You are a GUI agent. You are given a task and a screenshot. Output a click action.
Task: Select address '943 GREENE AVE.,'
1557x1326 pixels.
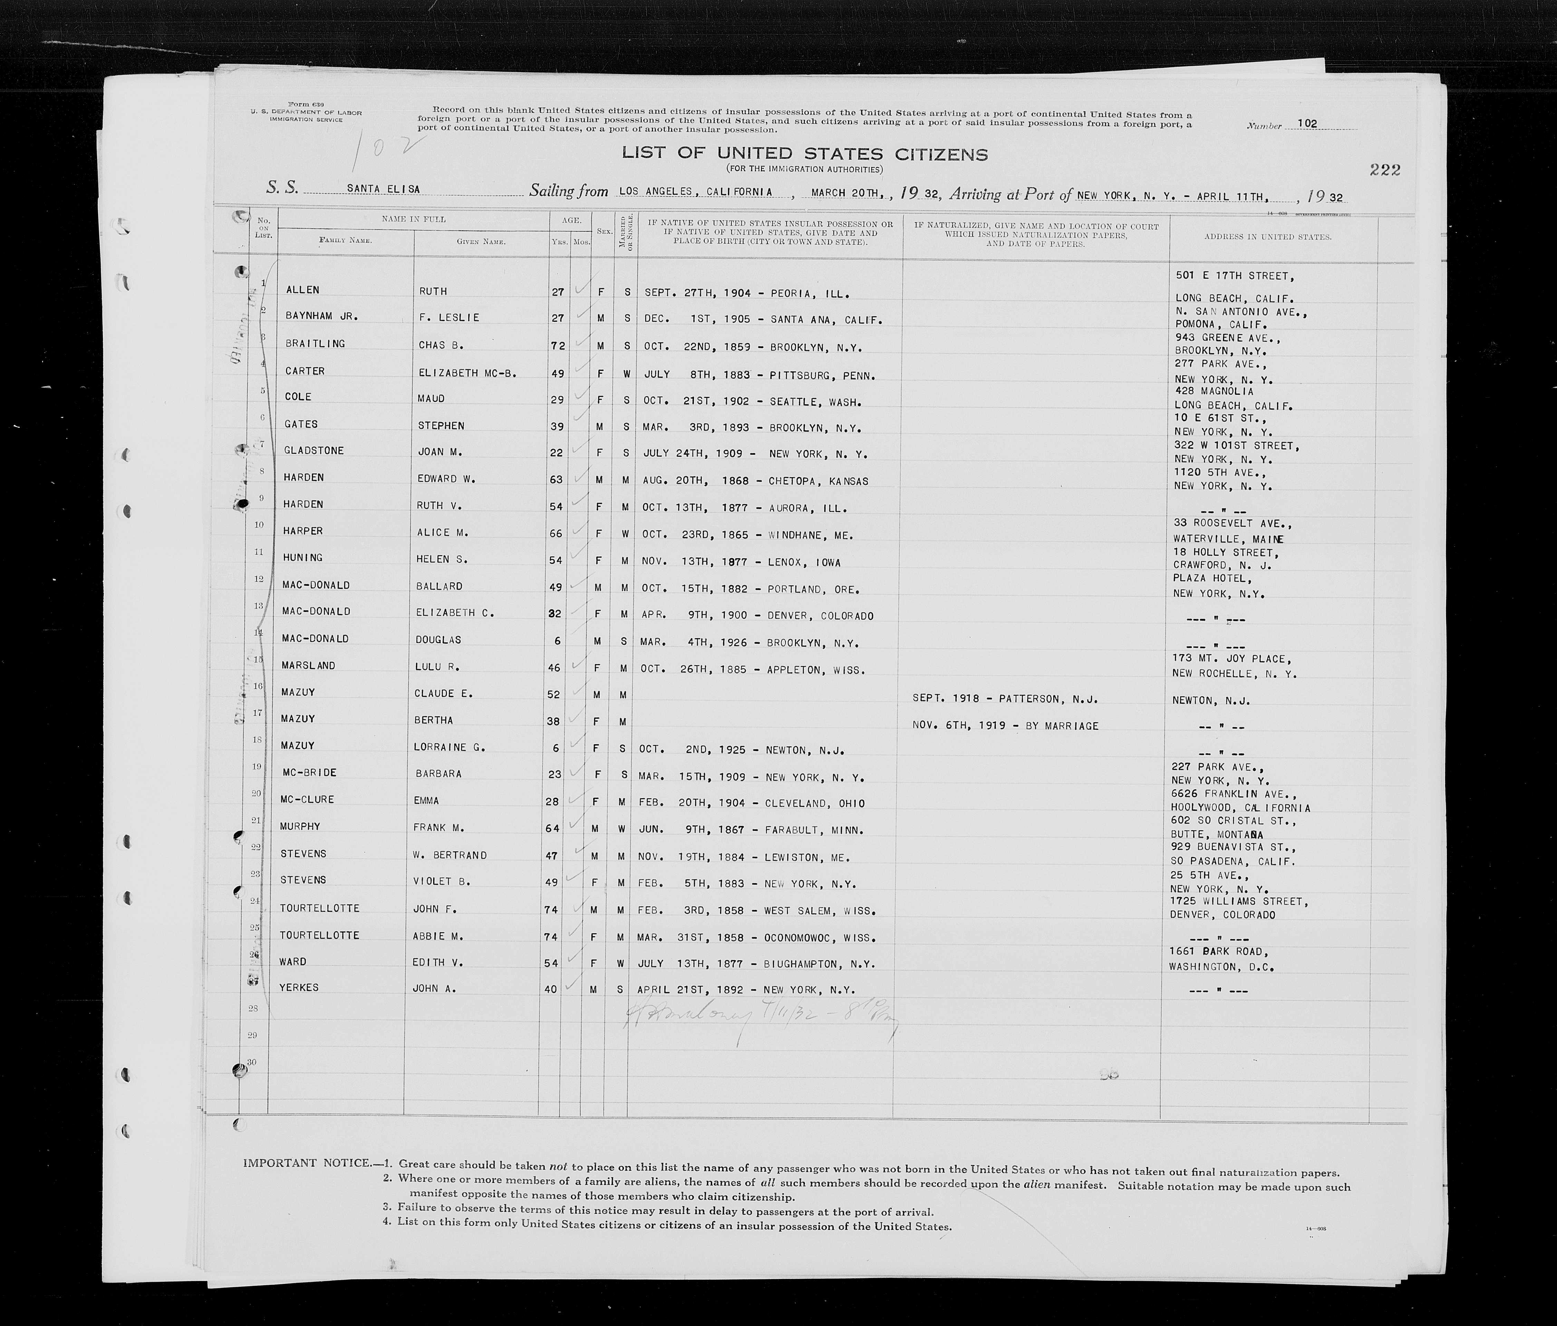pyautogui.click(x=1228, y=338)
